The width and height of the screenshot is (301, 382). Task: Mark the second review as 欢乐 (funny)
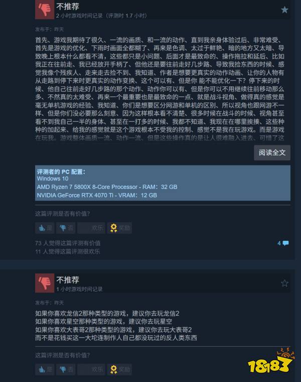coord(91,369)
